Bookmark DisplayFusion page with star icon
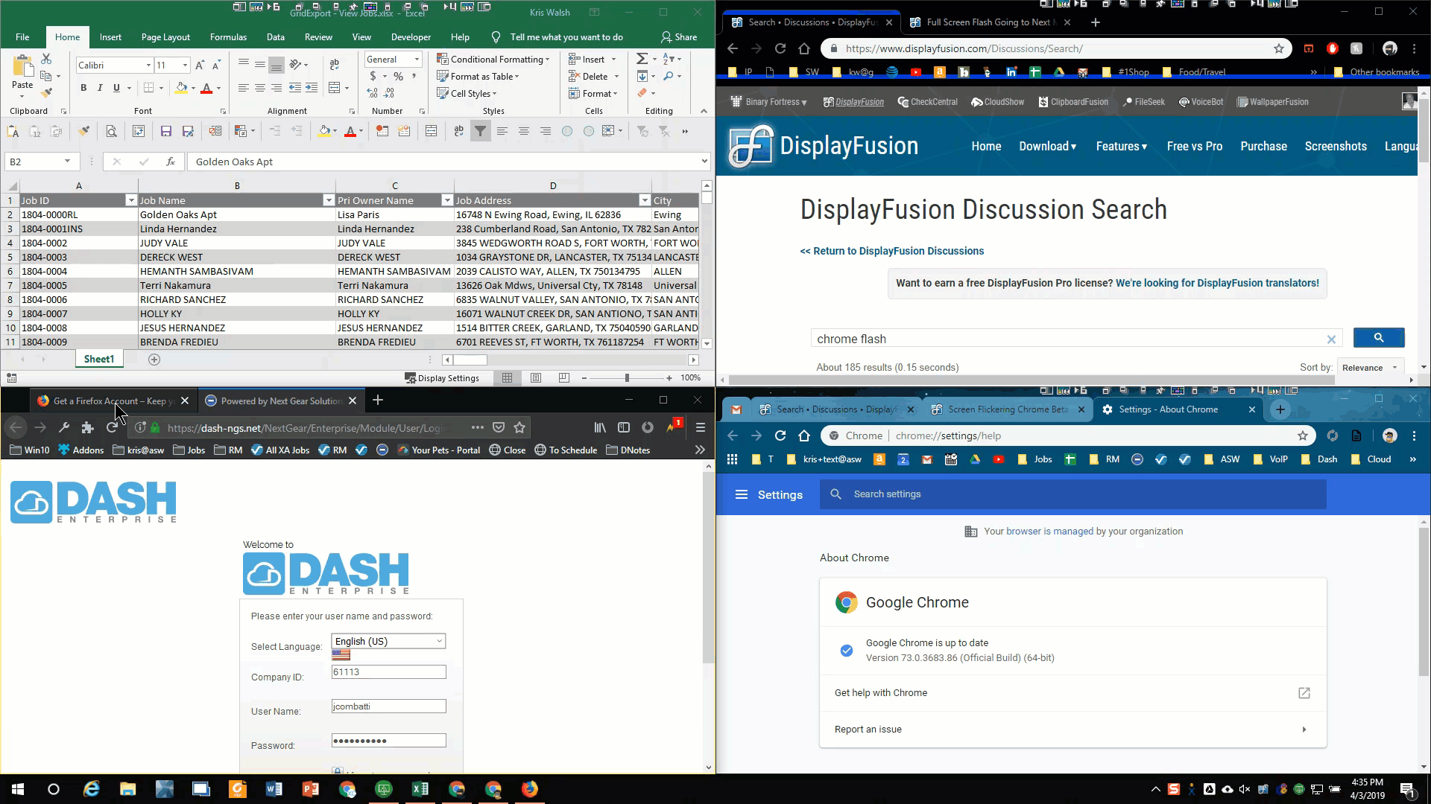 1279,48
